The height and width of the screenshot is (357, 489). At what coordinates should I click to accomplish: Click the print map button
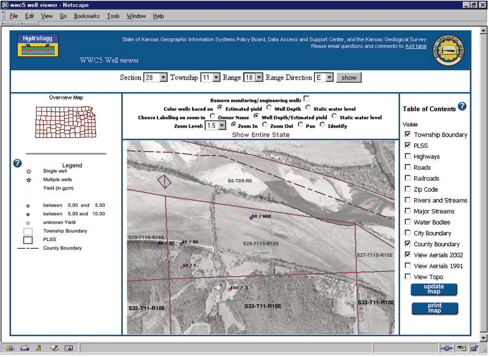pyautogui.click(x=435, y=308)
